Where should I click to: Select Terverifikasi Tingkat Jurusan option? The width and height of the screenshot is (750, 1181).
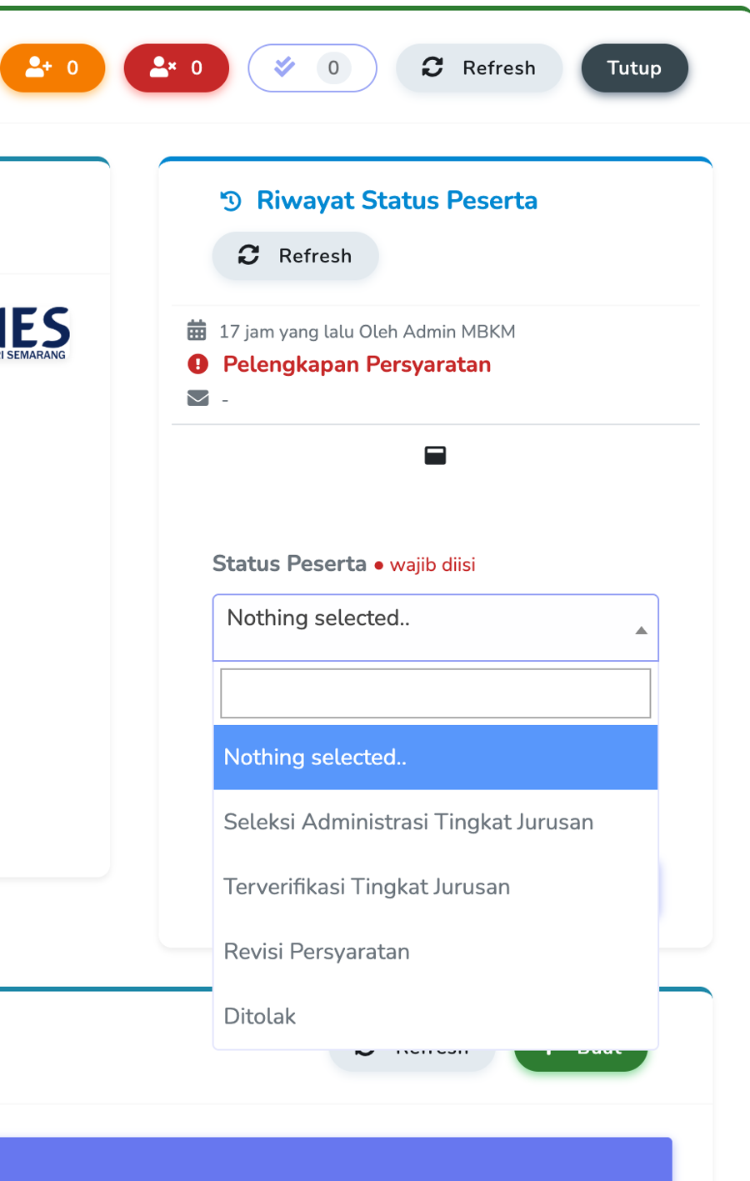tap(367, 887)
